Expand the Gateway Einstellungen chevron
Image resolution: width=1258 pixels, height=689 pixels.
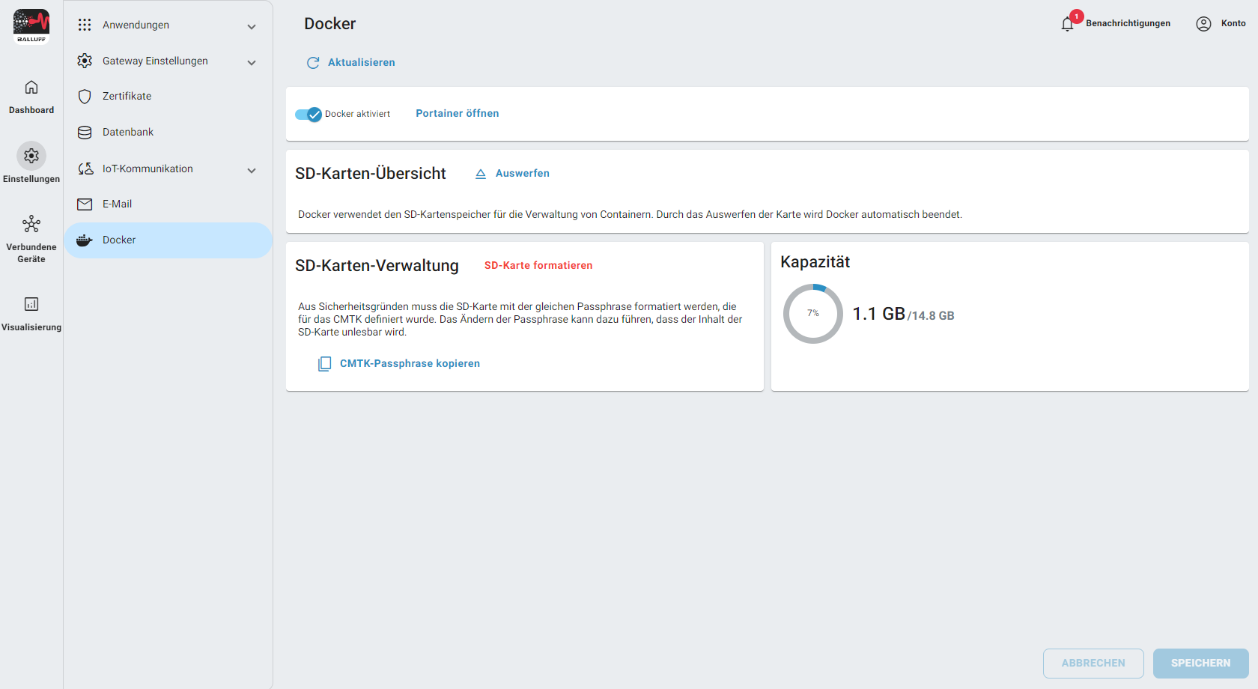(252, 63)
